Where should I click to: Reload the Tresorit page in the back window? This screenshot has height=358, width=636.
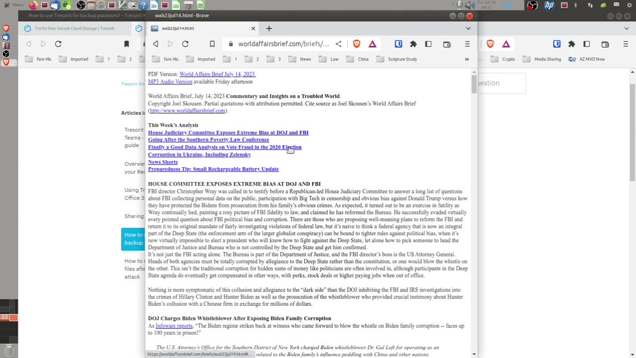point(58,44)
